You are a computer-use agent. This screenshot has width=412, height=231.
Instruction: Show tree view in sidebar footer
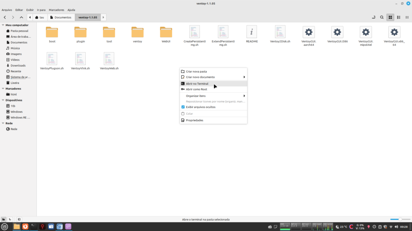point(10,219)
